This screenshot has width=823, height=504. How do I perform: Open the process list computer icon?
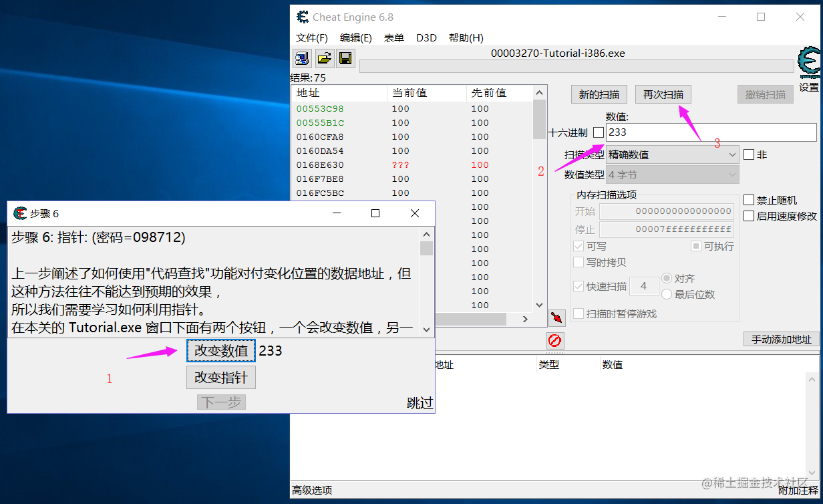(302, 58)
